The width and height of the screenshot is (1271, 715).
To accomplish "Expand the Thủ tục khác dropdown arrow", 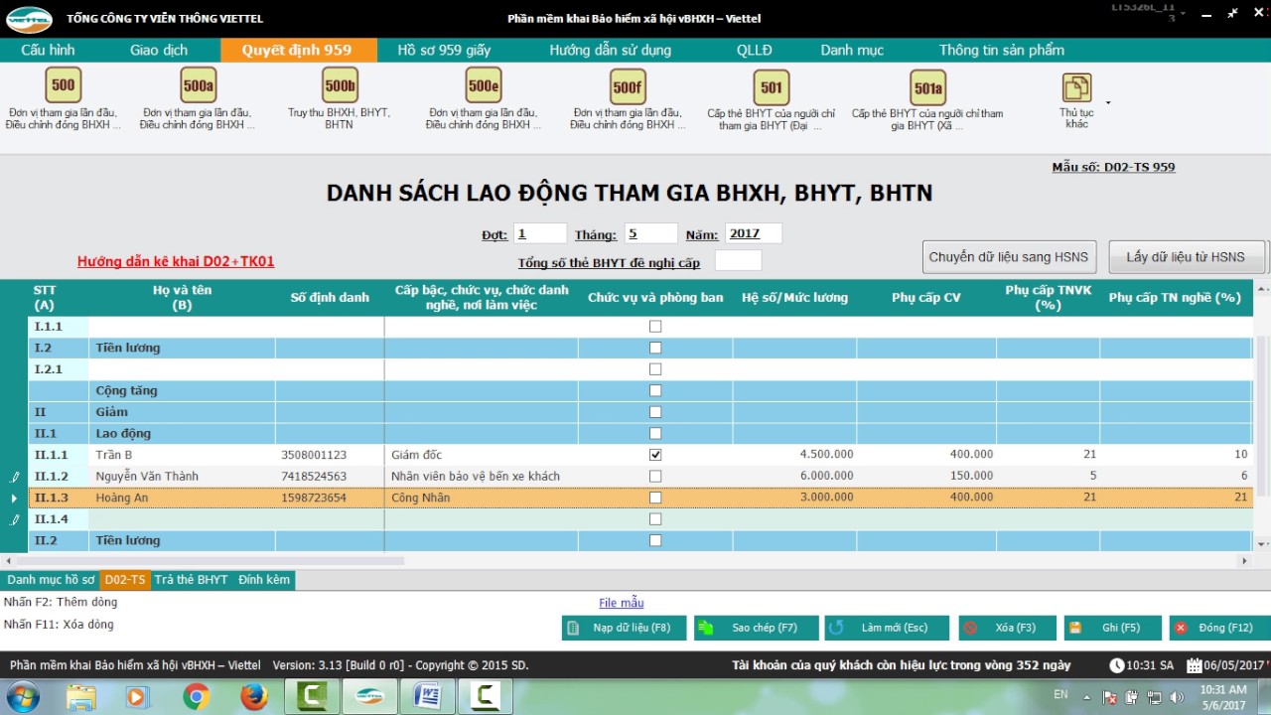I will (1107, 102).
